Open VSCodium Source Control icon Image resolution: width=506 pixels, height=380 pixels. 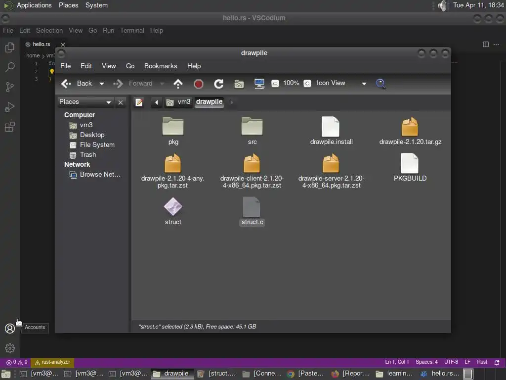tap(10, 87)
